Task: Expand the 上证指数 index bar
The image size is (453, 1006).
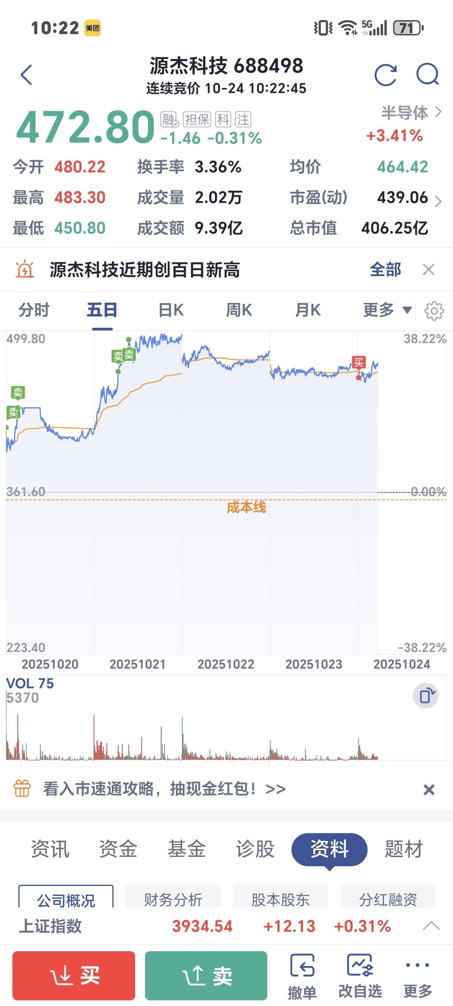Action: 431,926
